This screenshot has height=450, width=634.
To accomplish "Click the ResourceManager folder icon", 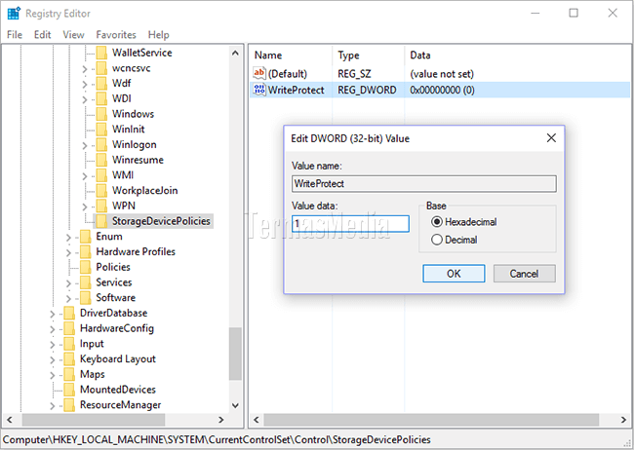I will point(69,405).
